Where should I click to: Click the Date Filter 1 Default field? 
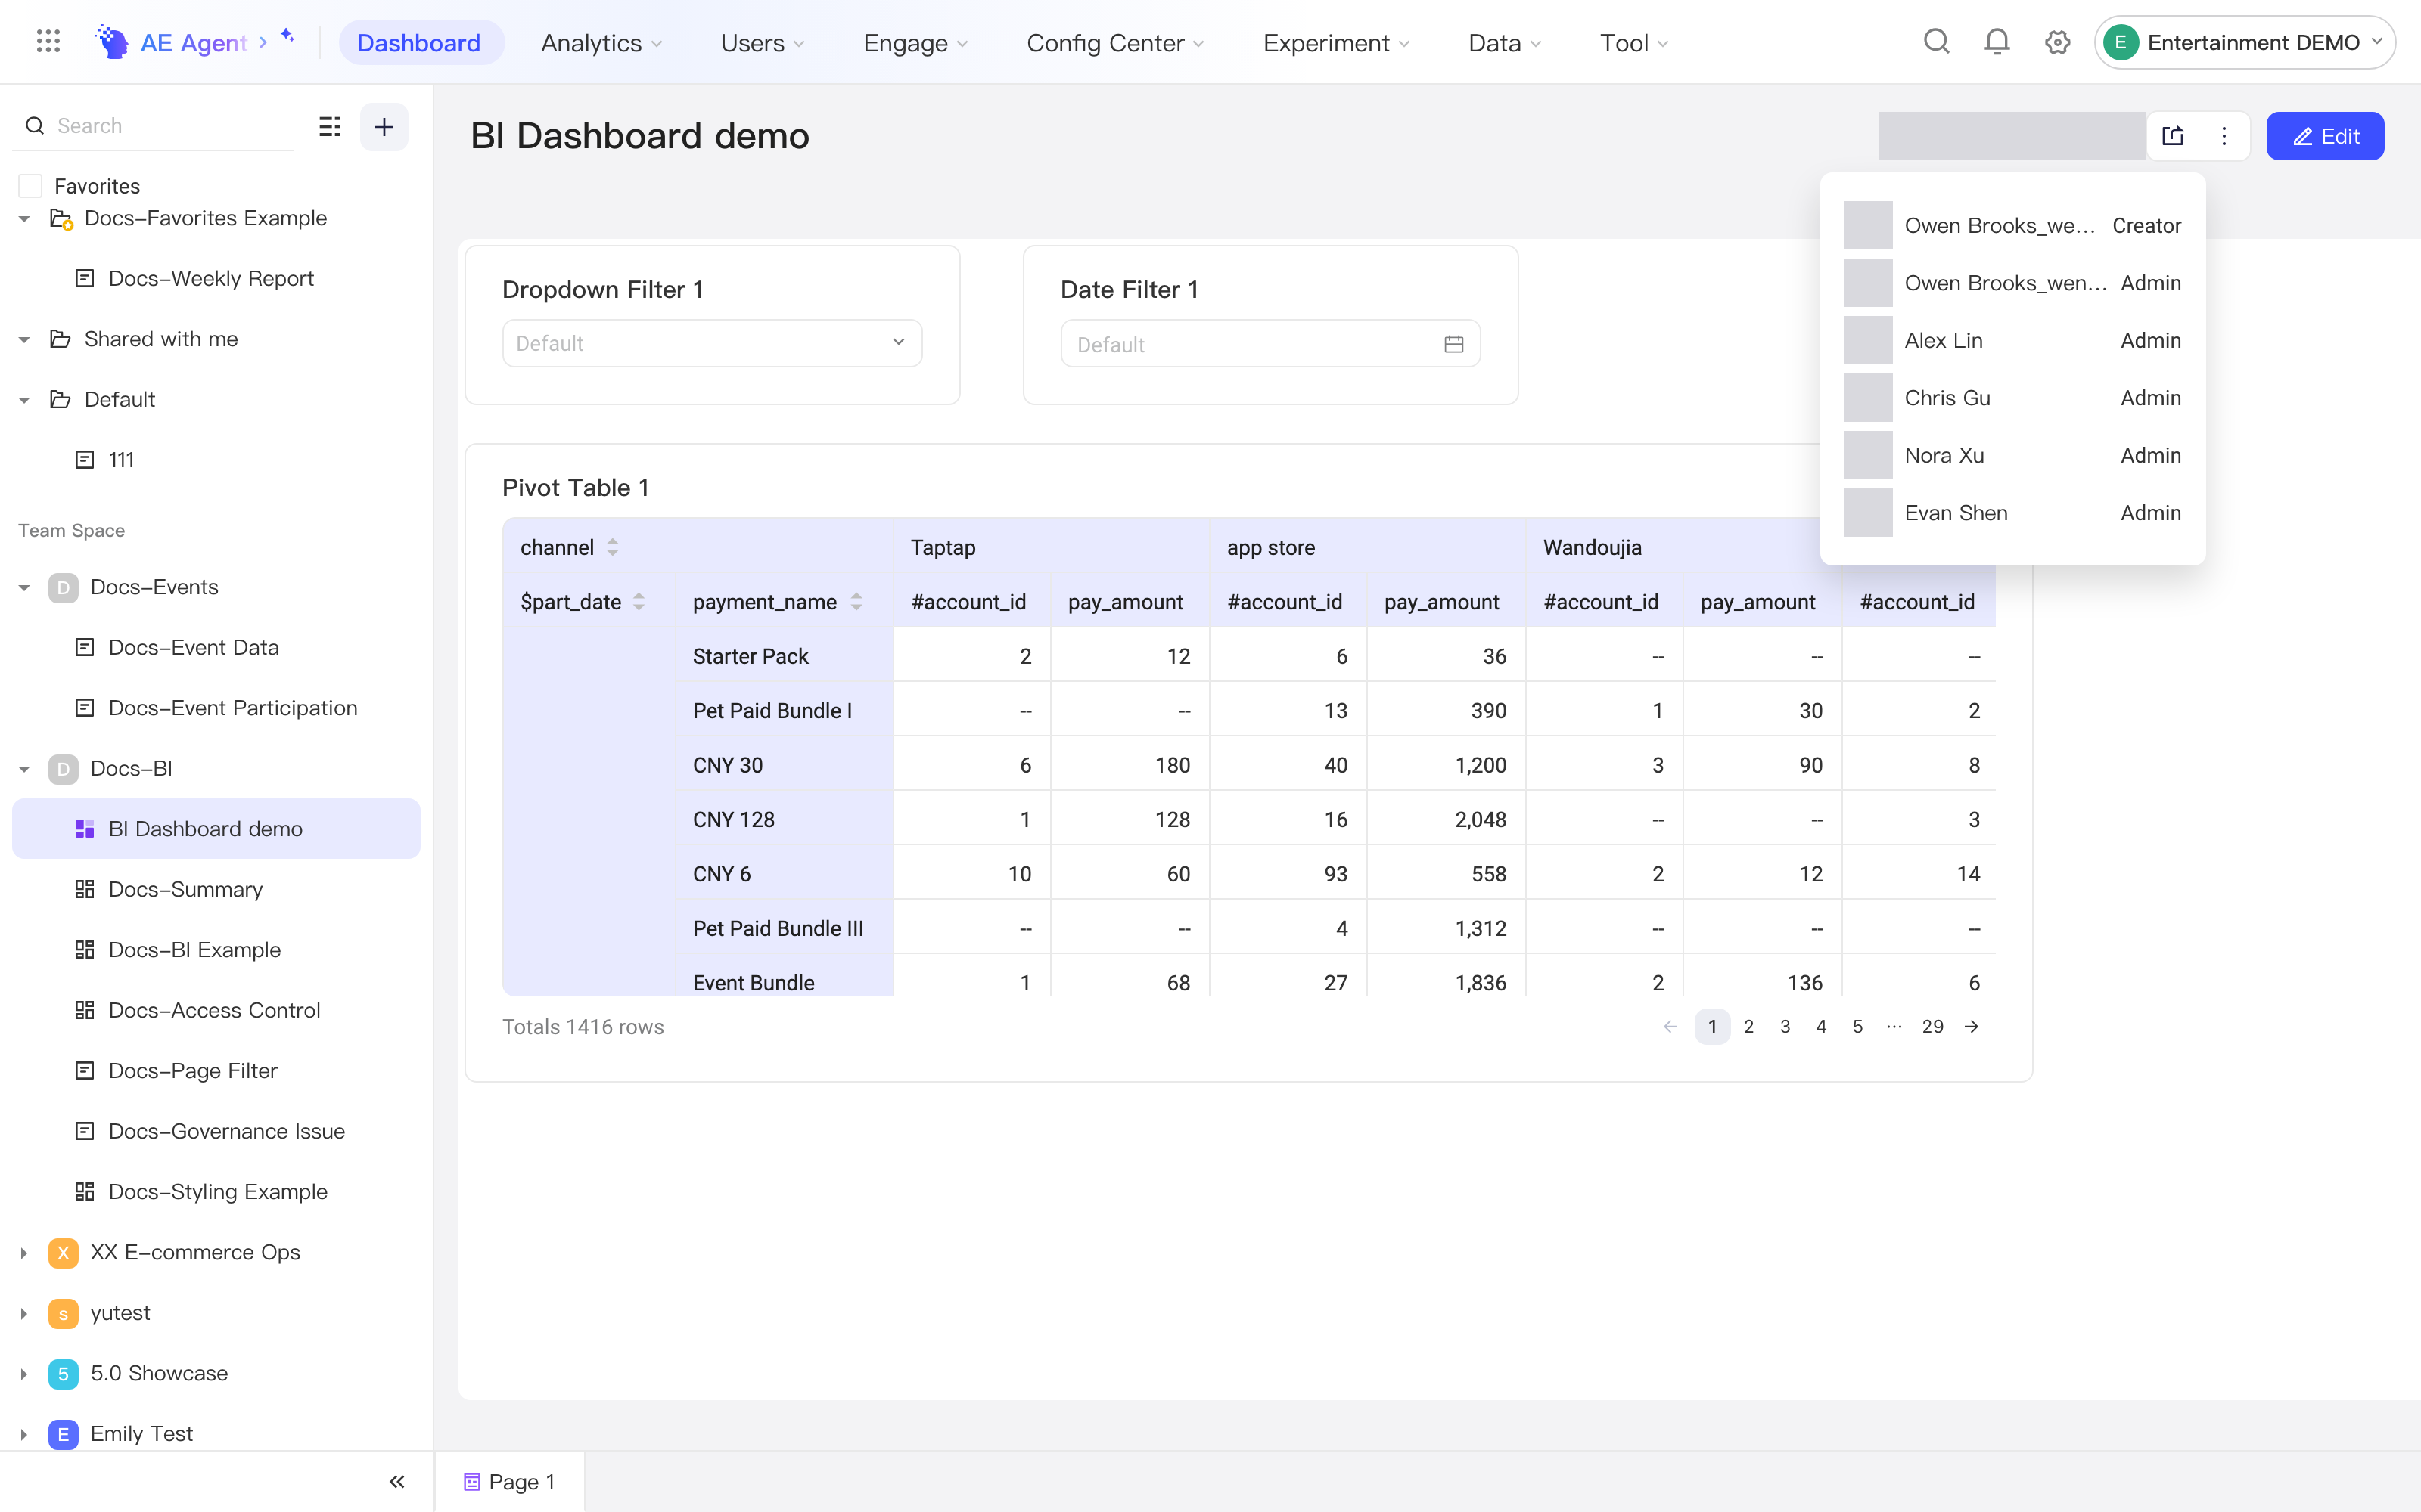pos(1270,344)
